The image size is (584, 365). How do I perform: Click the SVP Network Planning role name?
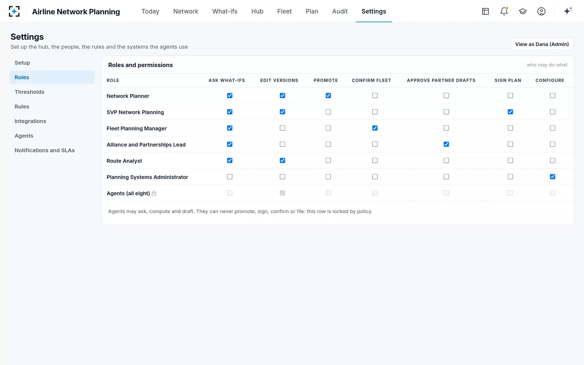135,112
